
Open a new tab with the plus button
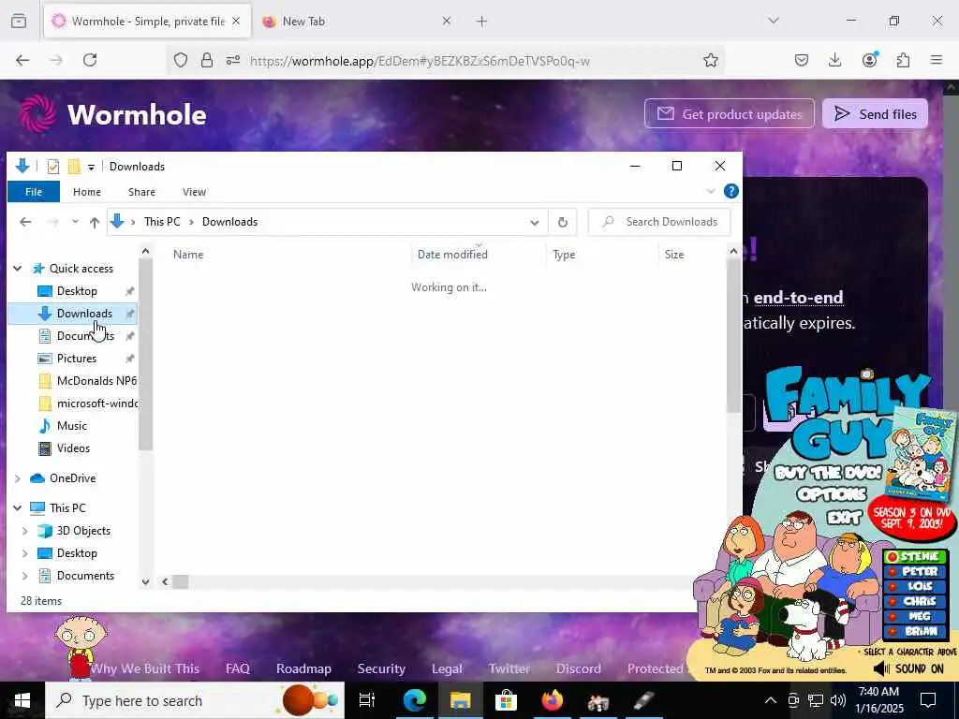(x=482, y=22)
